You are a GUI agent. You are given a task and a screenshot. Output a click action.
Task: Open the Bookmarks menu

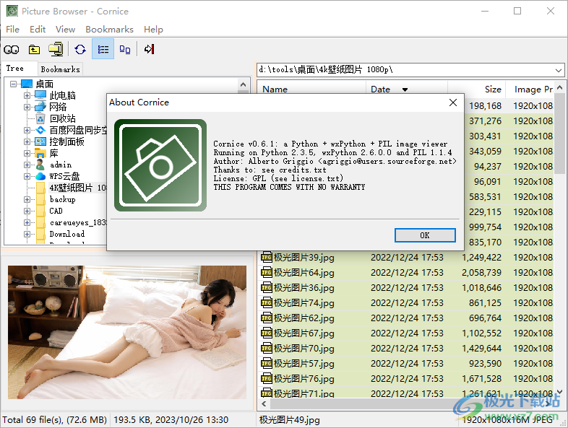click(x=109, y=30)
